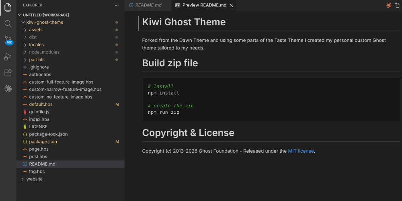Expand the assets folder

click(70, 30)
